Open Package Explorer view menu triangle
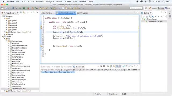This screenshot has width=172, height=96. (31, 12)
